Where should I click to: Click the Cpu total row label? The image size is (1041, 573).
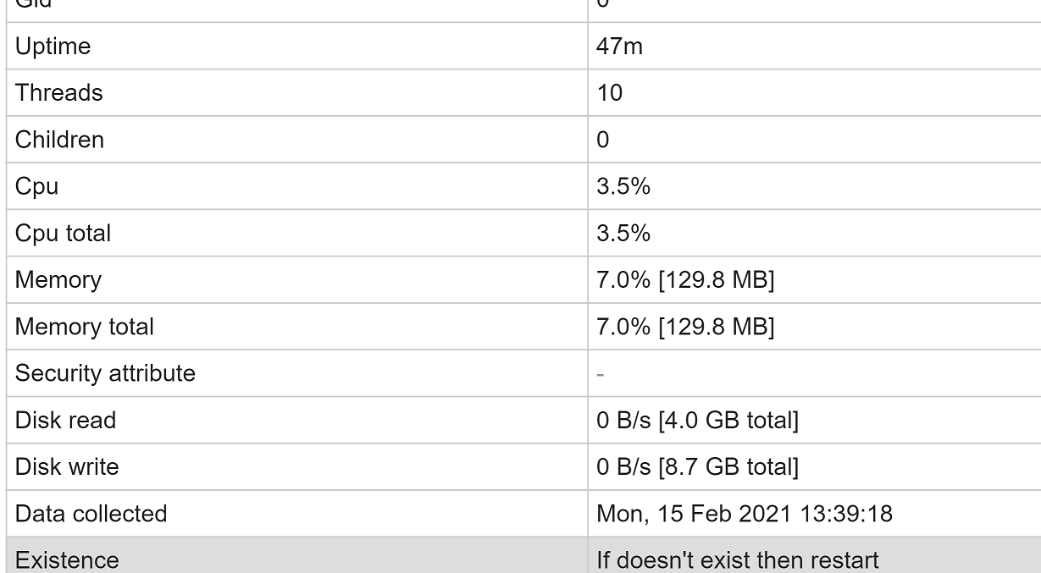(x=63, y=233)
